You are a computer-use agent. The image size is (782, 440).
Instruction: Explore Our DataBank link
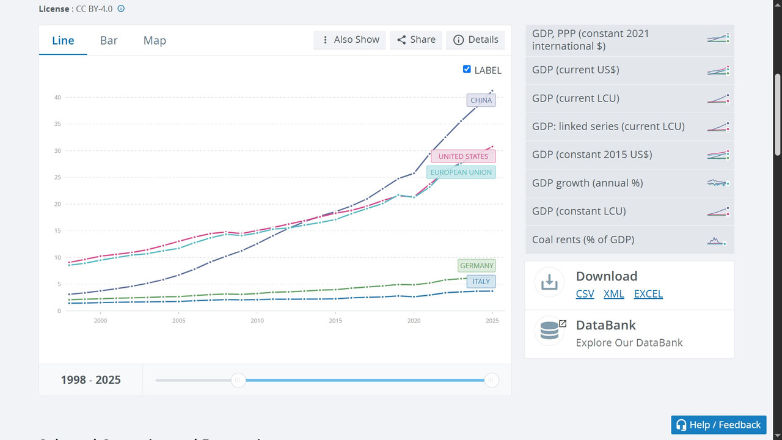tap(629, 343)
